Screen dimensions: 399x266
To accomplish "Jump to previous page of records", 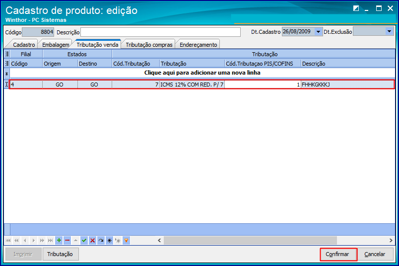I will [16, 240].
